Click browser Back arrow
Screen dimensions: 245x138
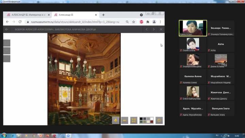click(x=7, y=22)
